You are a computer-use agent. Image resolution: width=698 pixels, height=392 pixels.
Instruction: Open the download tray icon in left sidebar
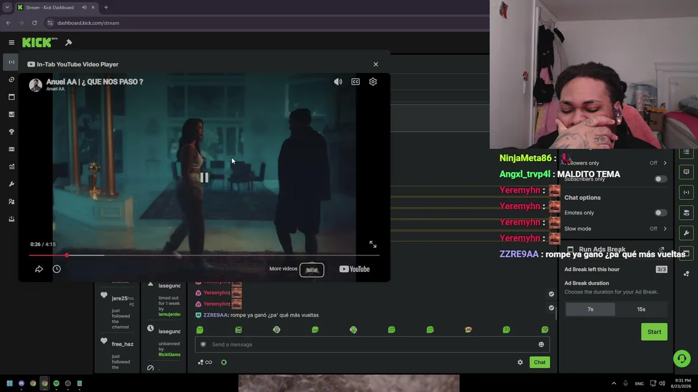tap(11, 219)
